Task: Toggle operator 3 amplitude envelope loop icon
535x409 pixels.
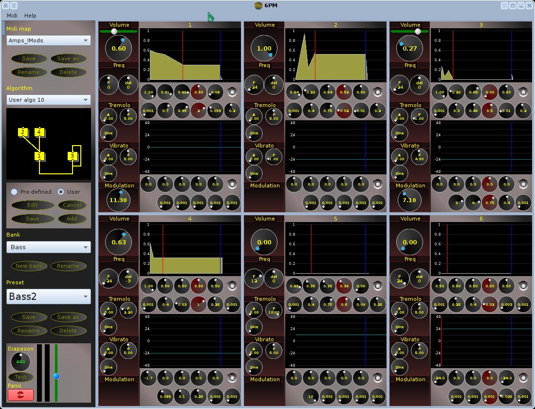Action: 523,92
